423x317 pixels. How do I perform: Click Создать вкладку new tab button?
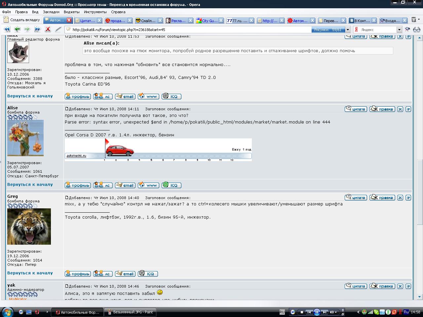(22, 20)
